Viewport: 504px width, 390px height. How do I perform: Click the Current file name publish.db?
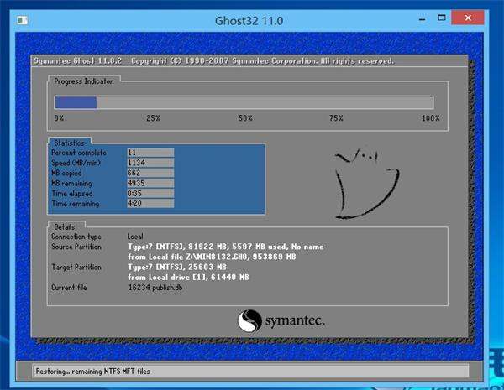coord(155,287)
